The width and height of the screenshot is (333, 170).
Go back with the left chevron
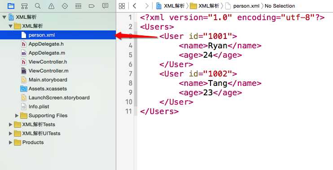[134, 6]
